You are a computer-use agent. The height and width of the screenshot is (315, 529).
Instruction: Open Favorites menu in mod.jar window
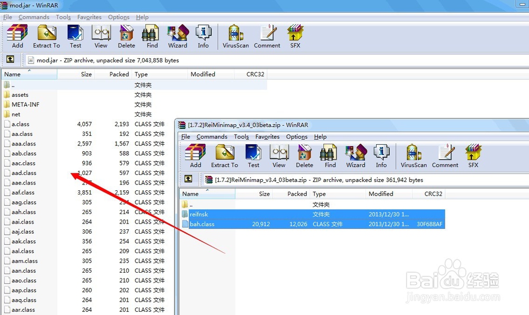(89, 17)
